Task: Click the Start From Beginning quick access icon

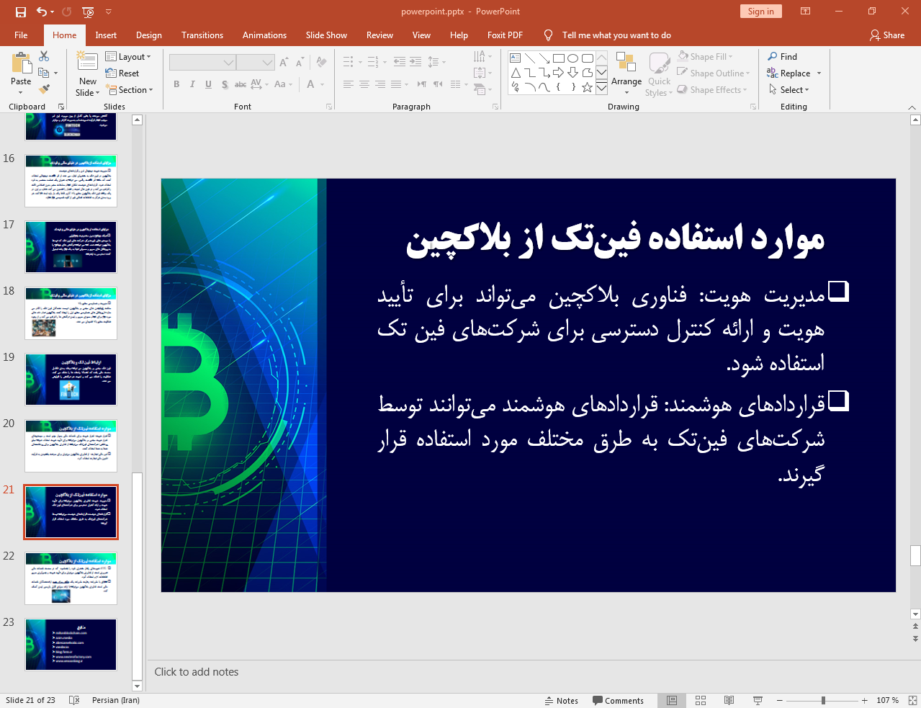Action: tap(88, 12)
